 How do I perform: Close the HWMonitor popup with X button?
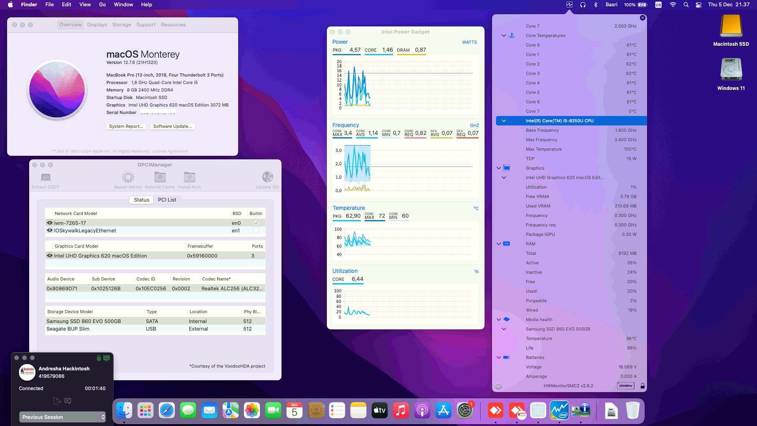[642, 18]
